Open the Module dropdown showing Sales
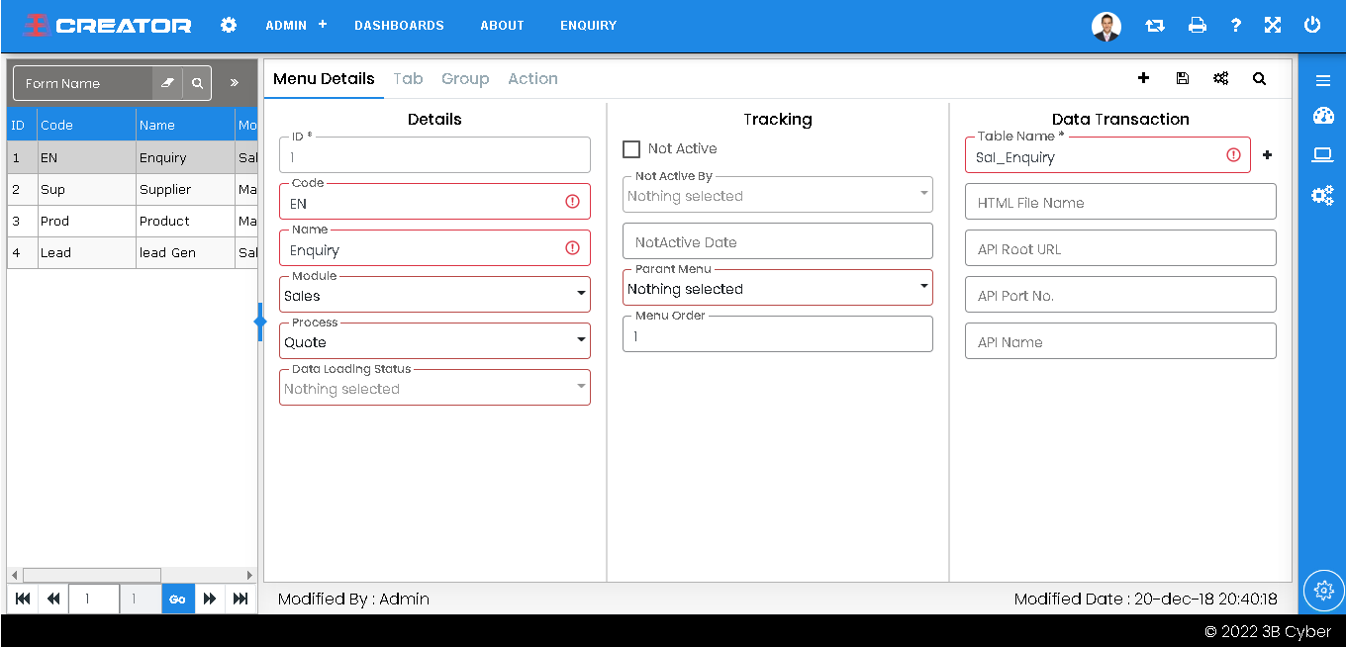 click(x=434, y=295)
